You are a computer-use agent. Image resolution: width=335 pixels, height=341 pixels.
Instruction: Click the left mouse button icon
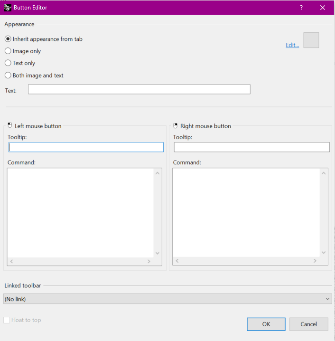coord(10,126)
